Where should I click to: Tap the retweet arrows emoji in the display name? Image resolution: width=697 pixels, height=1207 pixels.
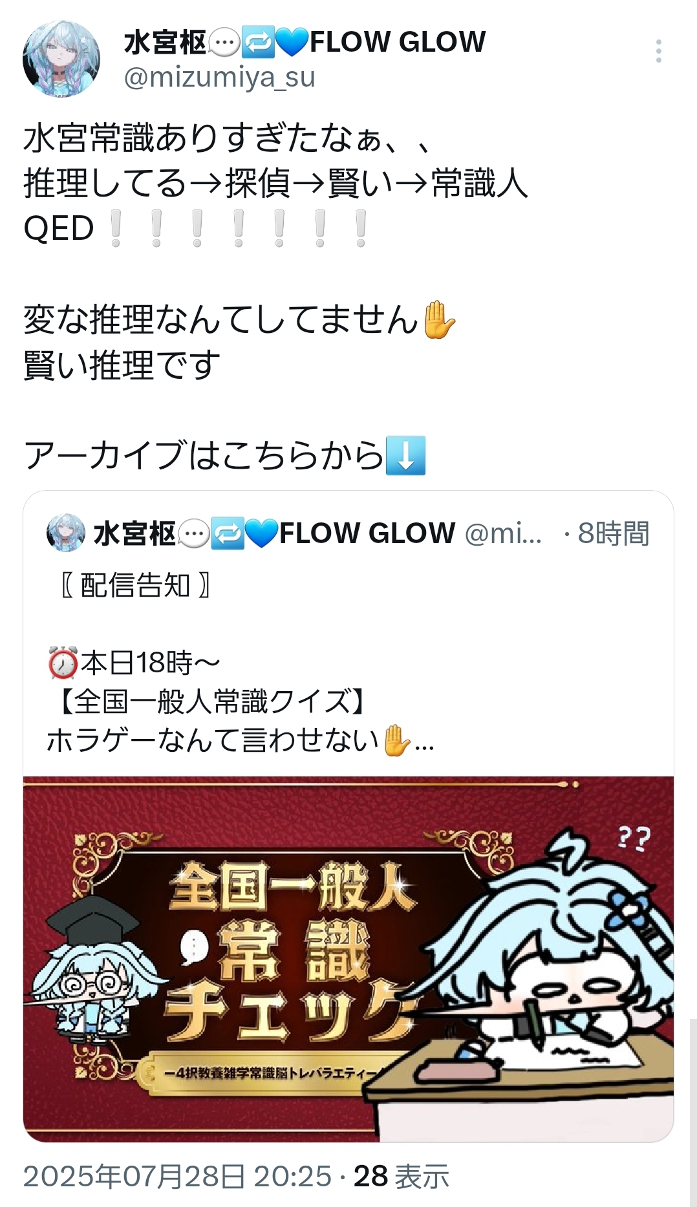point(258,42)
